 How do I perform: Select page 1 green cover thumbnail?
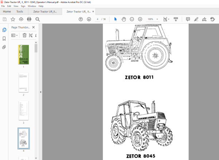pos(23,55)
